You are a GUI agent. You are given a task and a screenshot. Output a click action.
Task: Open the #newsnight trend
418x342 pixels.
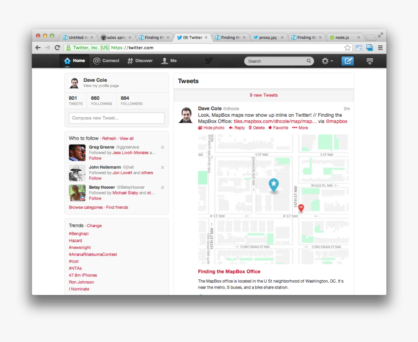click(80, 248)
